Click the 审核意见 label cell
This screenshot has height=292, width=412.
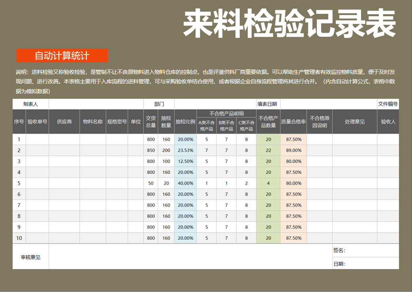(x=30, y=257)
